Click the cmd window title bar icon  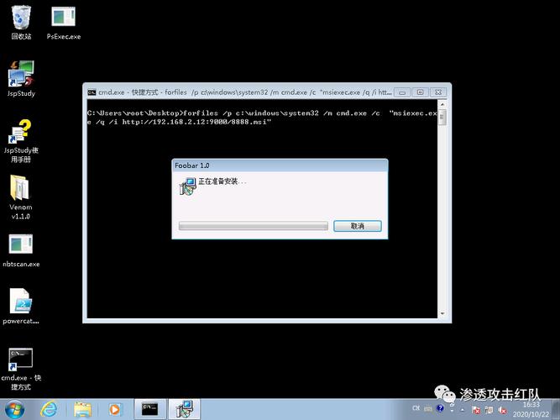click(92, 92)
